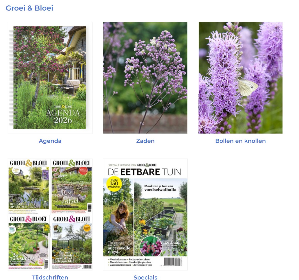
Task: Open the Bollen en knollen link
Action: (x=240, y=141)
